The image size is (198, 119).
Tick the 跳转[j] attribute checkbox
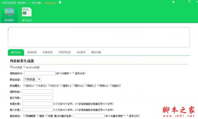coord(86,85)
